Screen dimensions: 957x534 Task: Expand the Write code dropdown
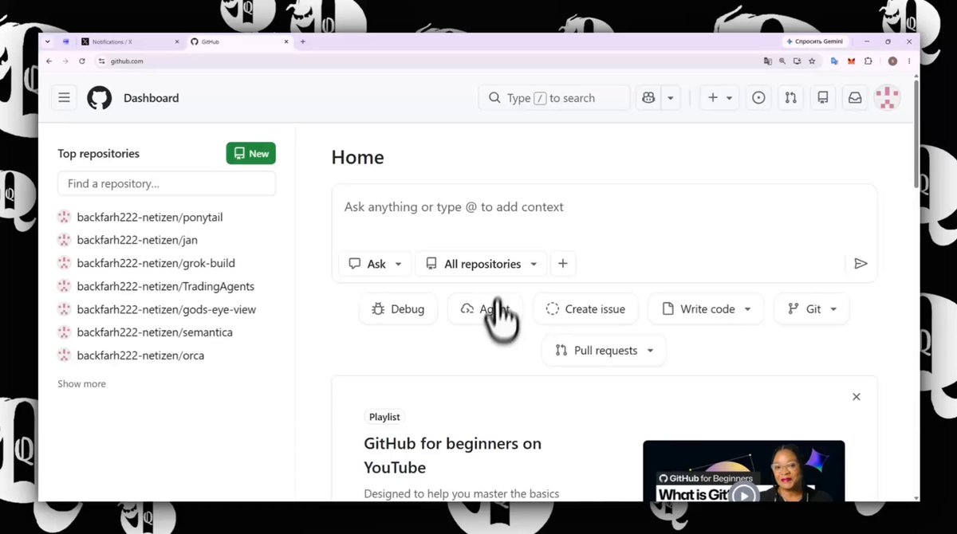click(706, 309)
